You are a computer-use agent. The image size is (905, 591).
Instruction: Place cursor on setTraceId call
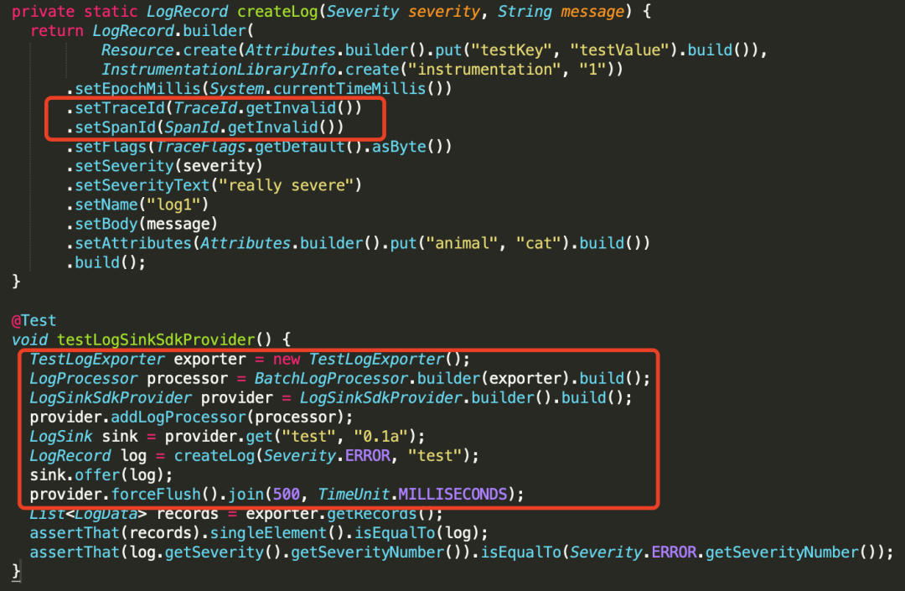[x=120, y=108]
